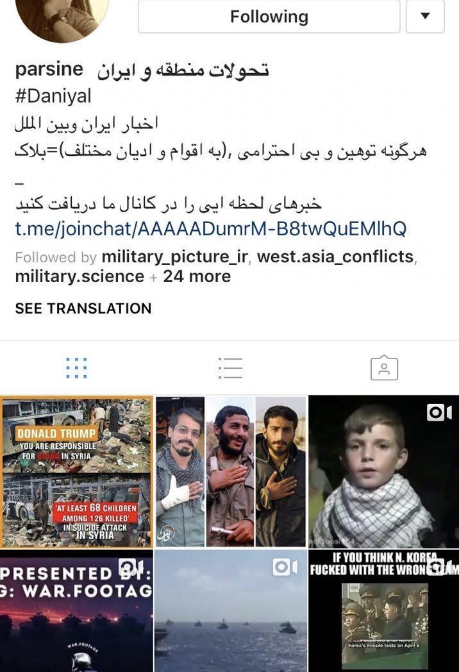Image resolution: width=459 pixels, height=672 pixels.
Task: Open the three bearded men post
Action: pos(231,471)
